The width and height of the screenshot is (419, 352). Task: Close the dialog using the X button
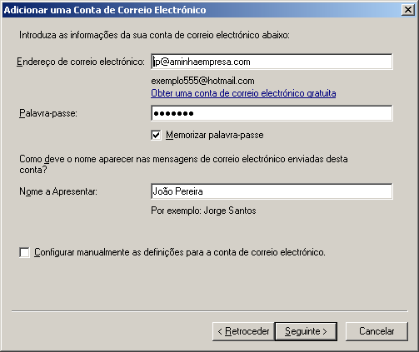408,10
